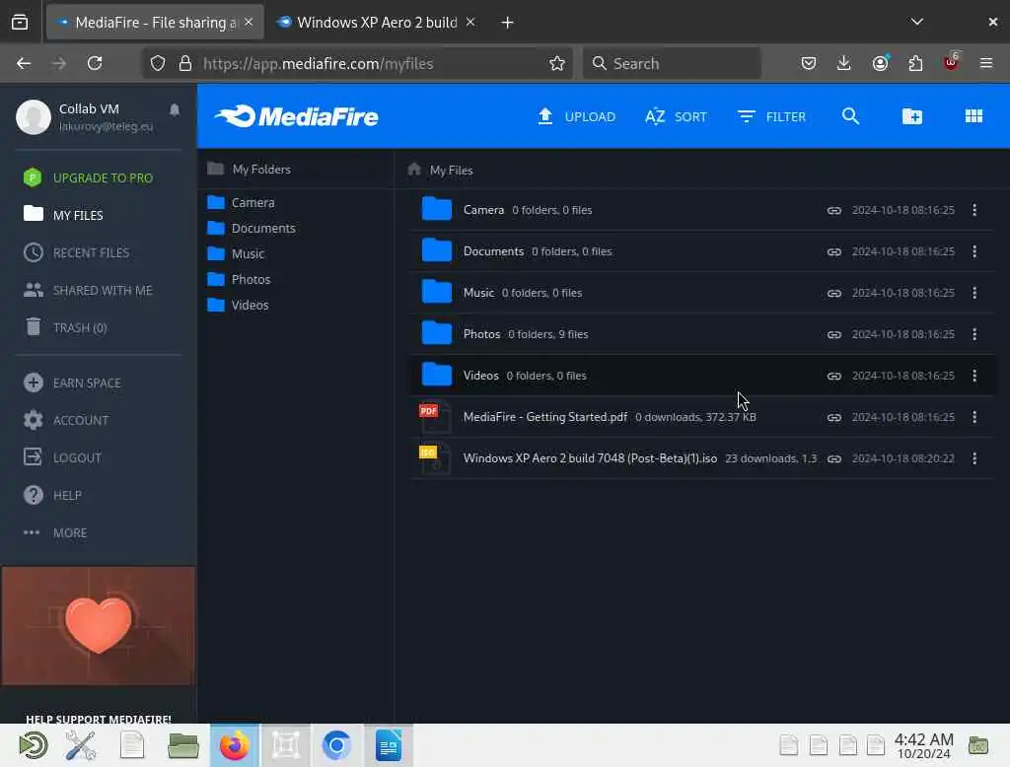This screenshot has width=1010, height=767.
Task: Copy share link for Music folder
Action: [x=834, y=293]
